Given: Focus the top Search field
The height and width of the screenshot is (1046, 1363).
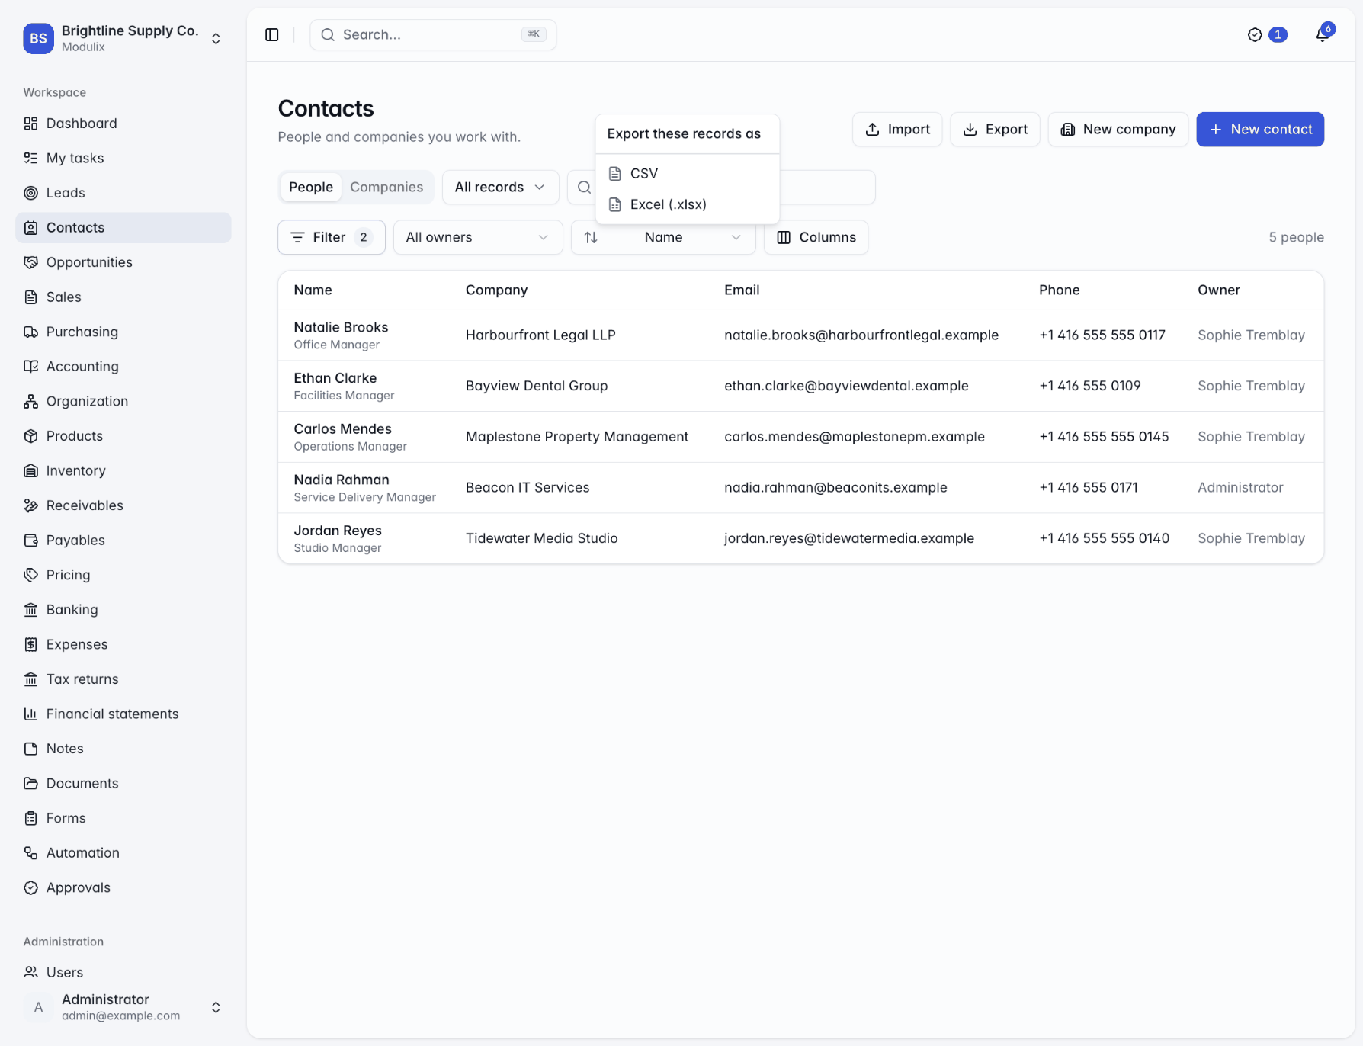Looking at the screenshot, I should coord(433,34).
